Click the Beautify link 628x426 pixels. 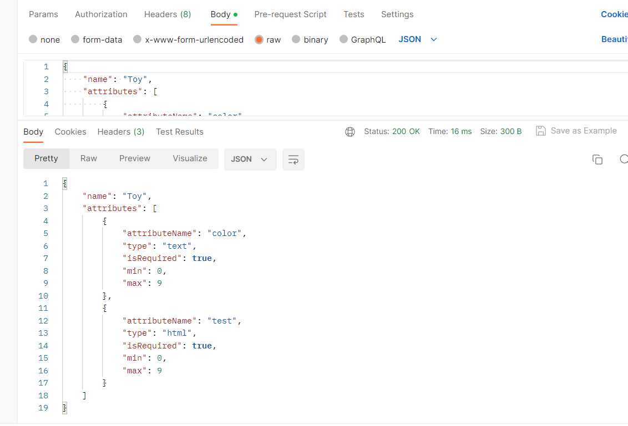614,39
